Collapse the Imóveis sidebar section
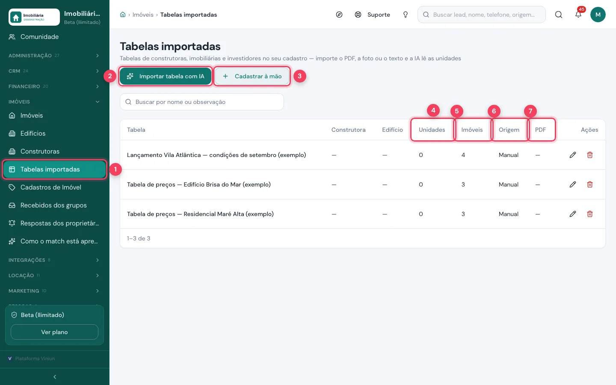Image resolution: width=616 pixels, height=385 pixels. pyautogui.click(x=55, y=102)
